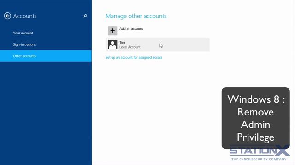Click the Manage other accounts heading
295x165 pixels.
pos(136,16)
